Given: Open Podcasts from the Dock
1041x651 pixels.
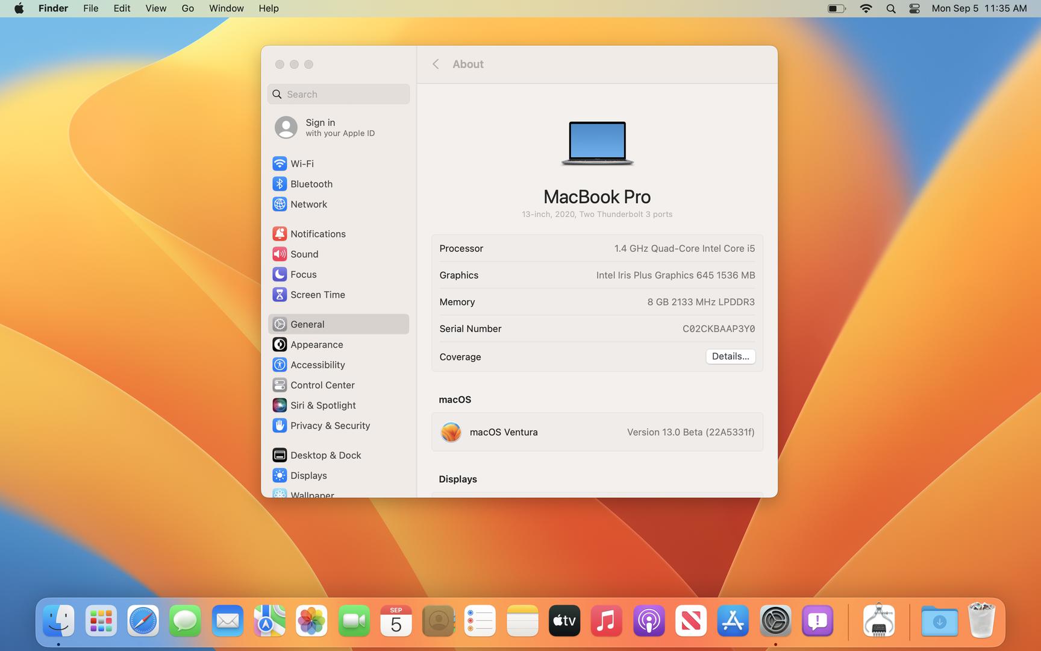Looking at the screenshot, I should tap(649, 621).
